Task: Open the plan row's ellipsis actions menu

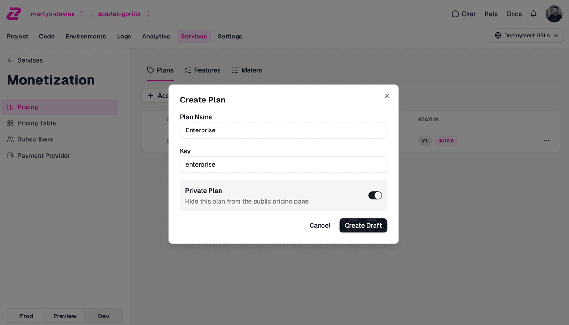Action: (546, 140)
